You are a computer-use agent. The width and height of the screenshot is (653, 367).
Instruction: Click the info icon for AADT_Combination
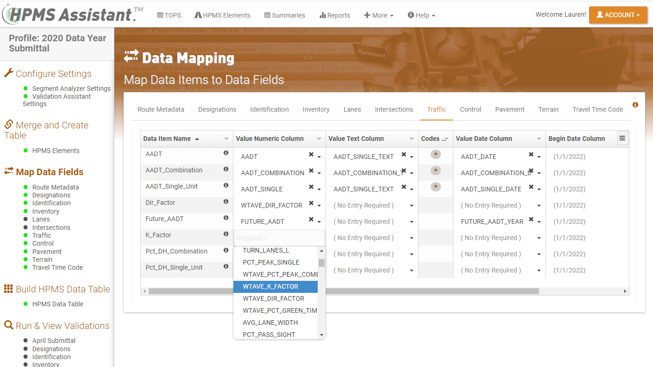(226, 169)
